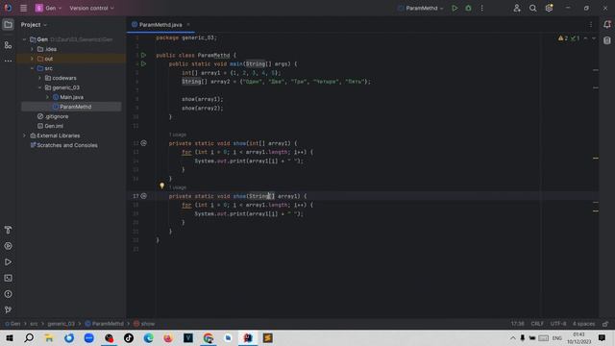
Task: Open Search Everywhere magnifier icon
Action: 532,8
